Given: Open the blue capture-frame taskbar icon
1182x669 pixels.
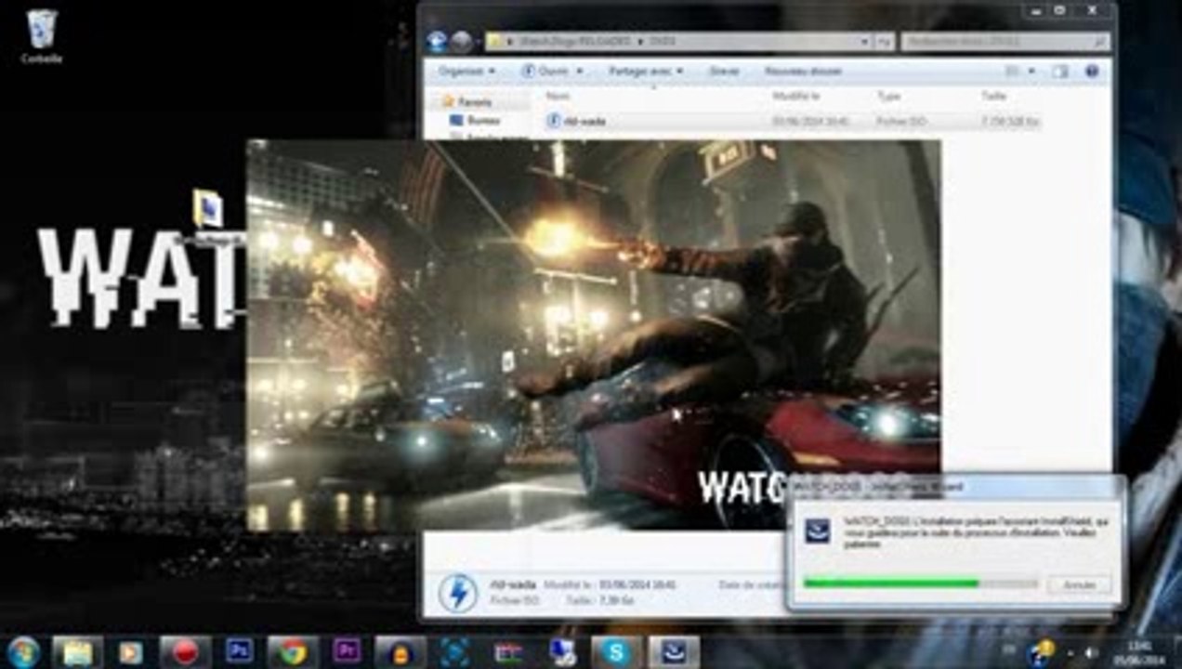Looking at the screenshot, I should (x=454, y=652).
